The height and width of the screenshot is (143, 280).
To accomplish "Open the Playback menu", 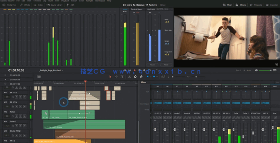I will pos(65,1).
